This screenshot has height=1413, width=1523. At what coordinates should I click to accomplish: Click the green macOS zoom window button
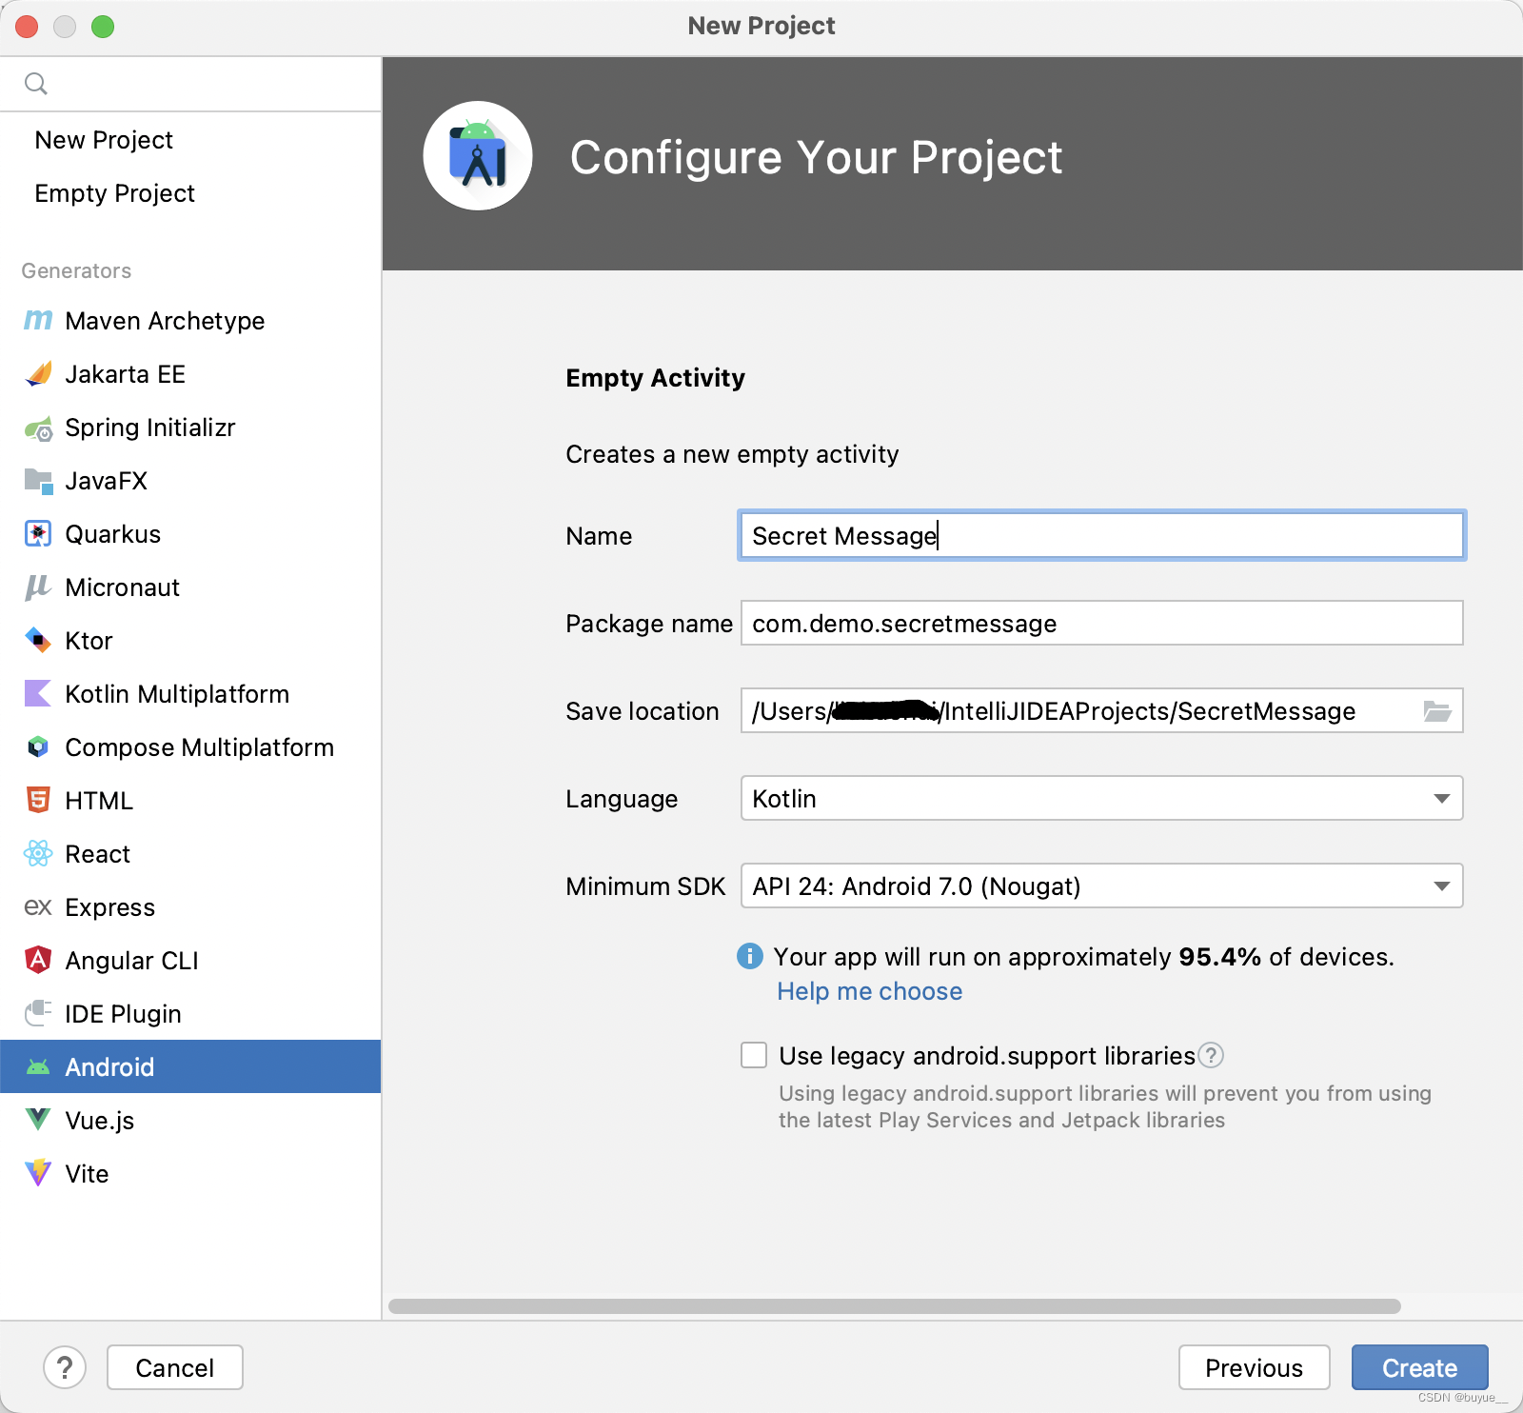coord(103,27)
